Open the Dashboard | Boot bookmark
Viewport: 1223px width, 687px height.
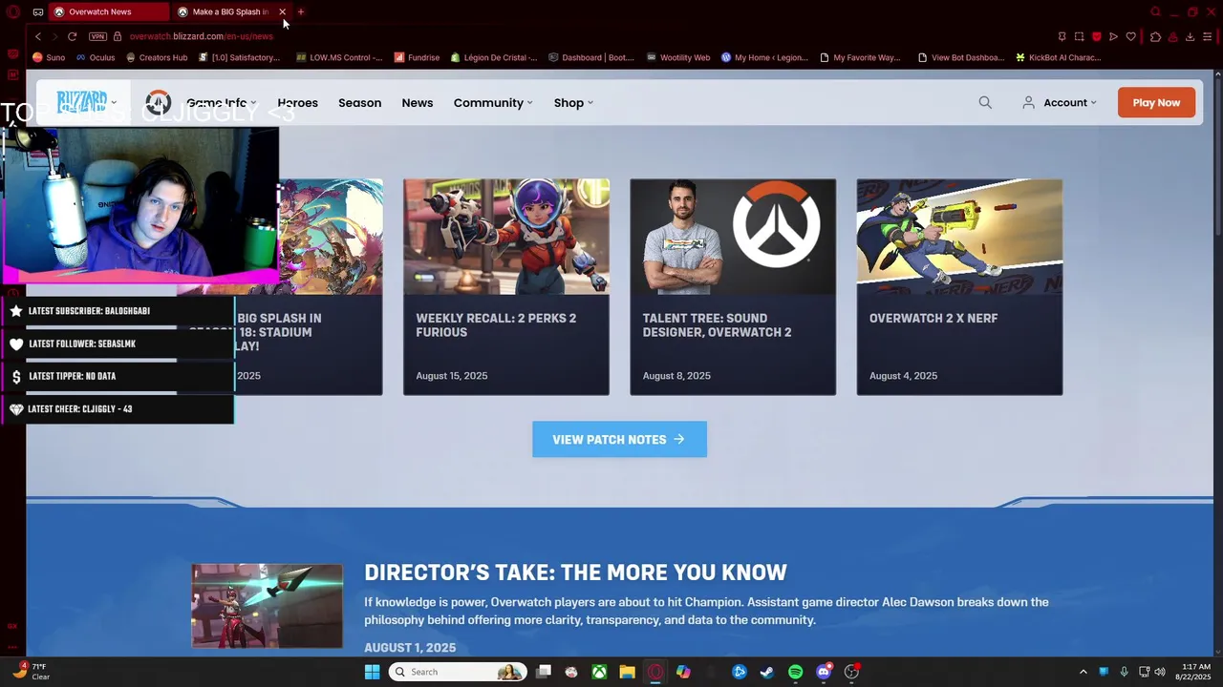591,57
